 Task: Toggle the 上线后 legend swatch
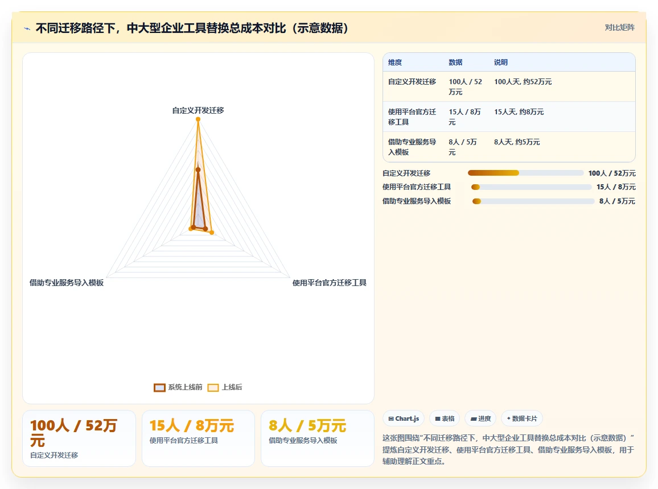tap(213, 388)
